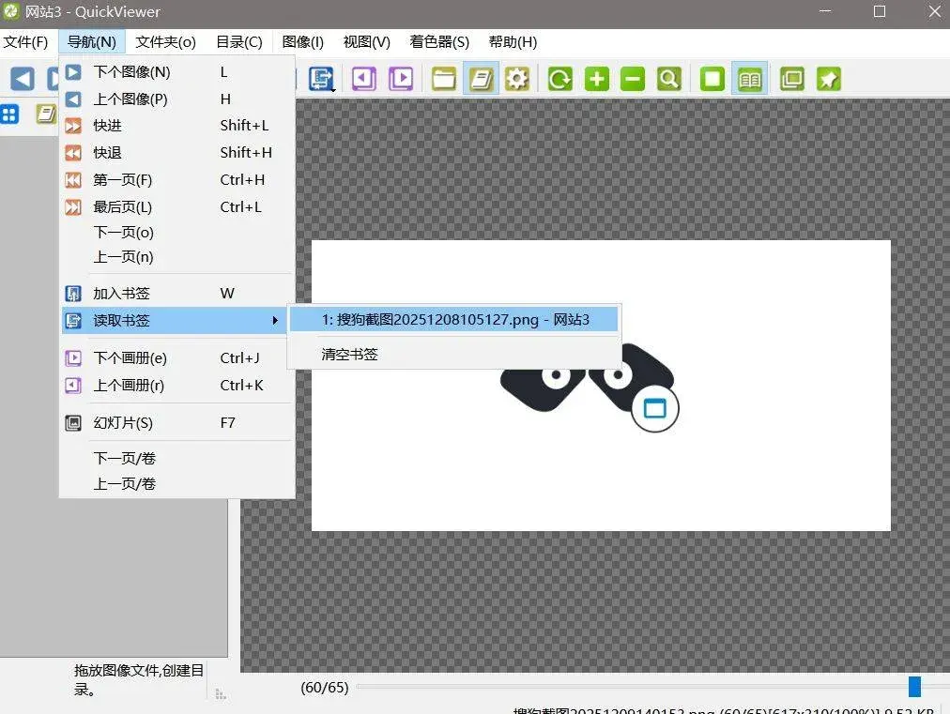
Task: Select 上一页/卷 menu entry
Action: pos(176,484)
